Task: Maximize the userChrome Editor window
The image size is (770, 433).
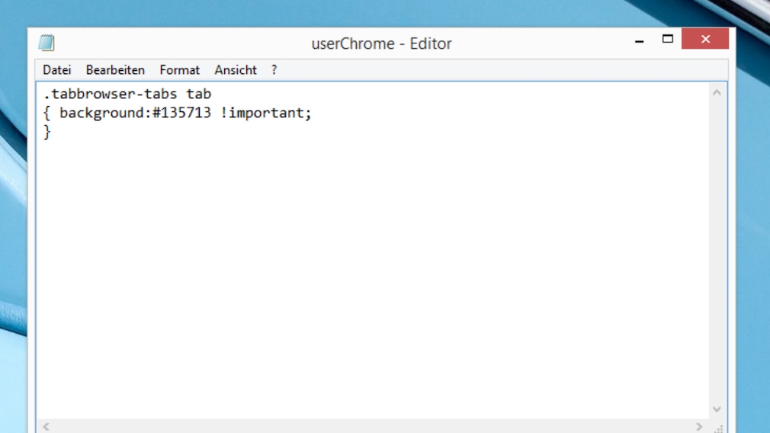Action: pyautogui.click(x=668, y=39)
